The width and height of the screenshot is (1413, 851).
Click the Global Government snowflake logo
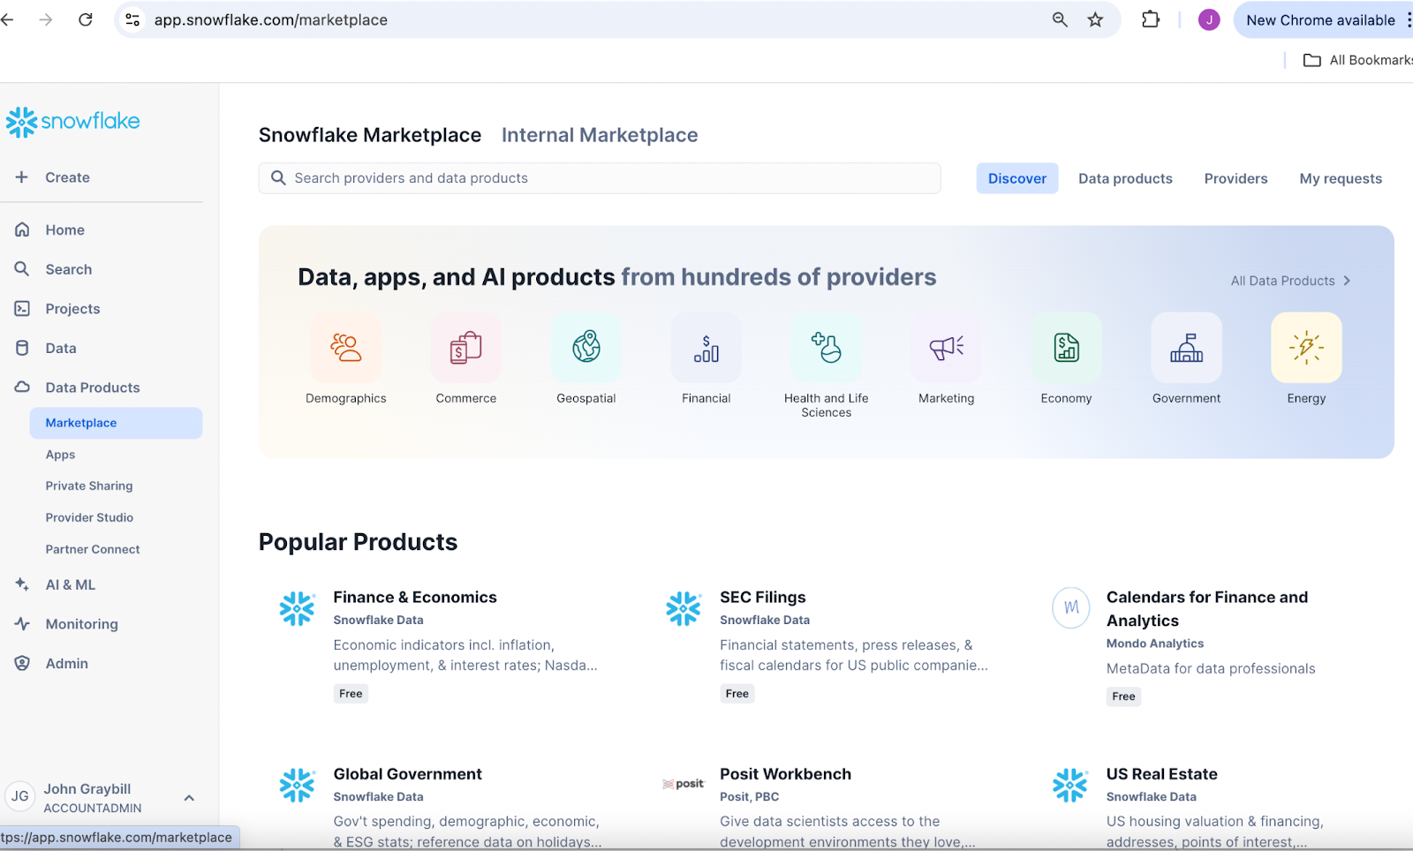pyautogui.click(x=297, y=785)
